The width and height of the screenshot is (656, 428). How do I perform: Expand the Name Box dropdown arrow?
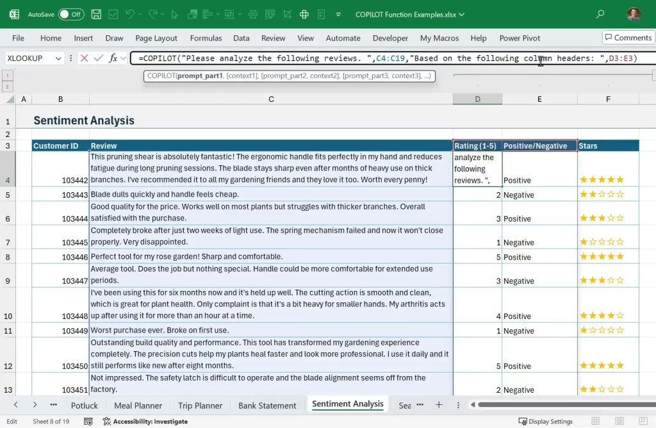coord(58,58)
